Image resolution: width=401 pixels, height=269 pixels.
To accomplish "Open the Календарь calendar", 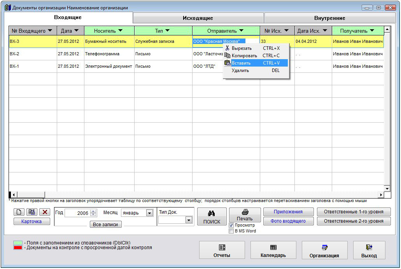I will (273, 250).
